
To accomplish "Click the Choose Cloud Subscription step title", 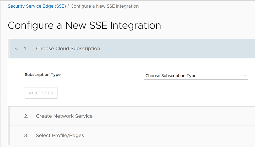I will pyautogui.click(x=68, y=49).
